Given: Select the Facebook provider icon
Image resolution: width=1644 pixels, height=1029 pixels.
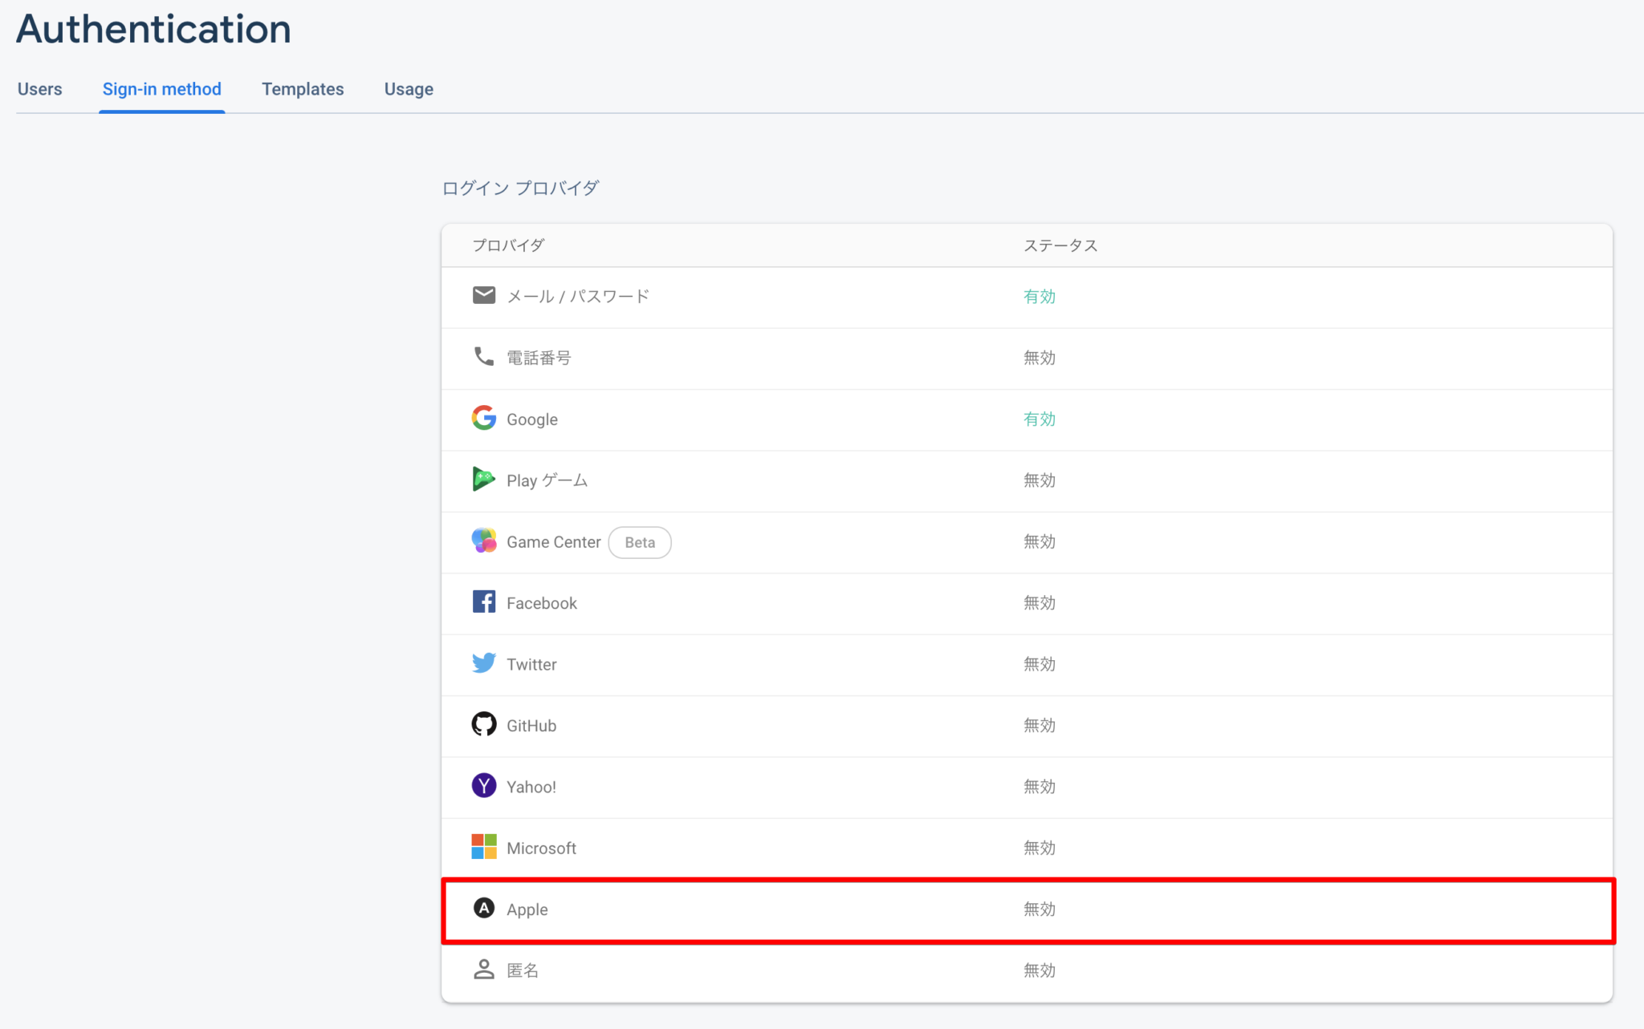Looking at the screenshot, I should [x=484, y=602].
